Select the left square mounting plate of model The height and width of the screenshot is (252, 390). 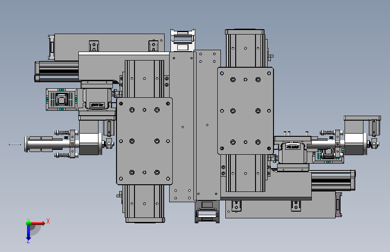[x=144, y=141]
